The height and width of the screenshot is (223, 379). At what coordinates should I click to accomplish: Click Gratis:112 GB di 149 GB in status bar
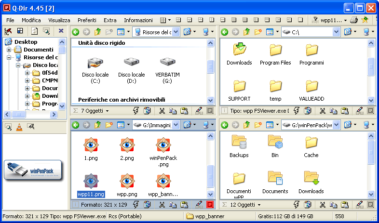(x=285, y=216)
